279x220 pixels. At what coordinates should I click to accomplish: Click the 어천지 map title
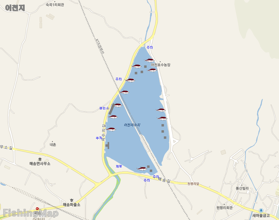(15, 8)
